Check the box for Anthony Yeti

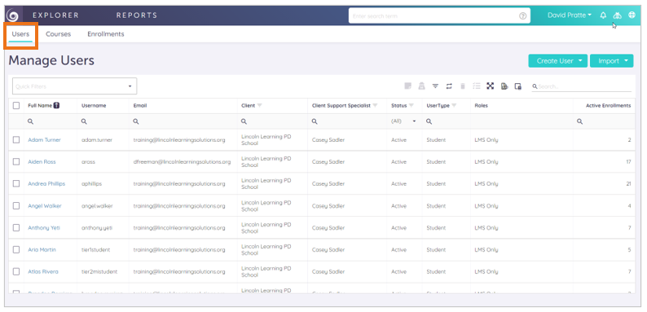[16, 228]
